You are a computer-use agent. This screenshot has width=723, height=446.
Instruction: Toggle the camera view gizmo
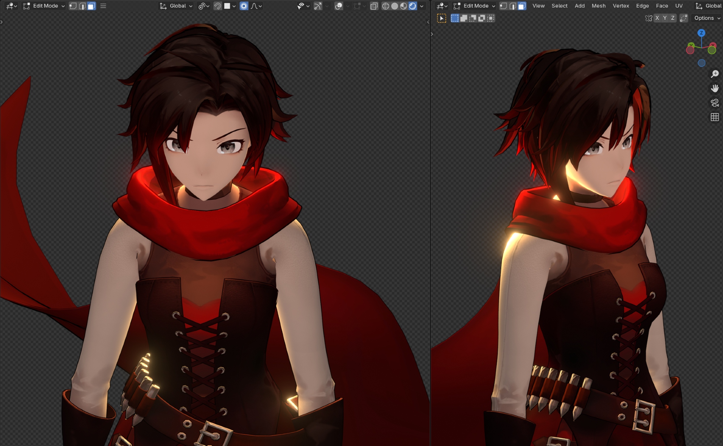click(715, 103)
